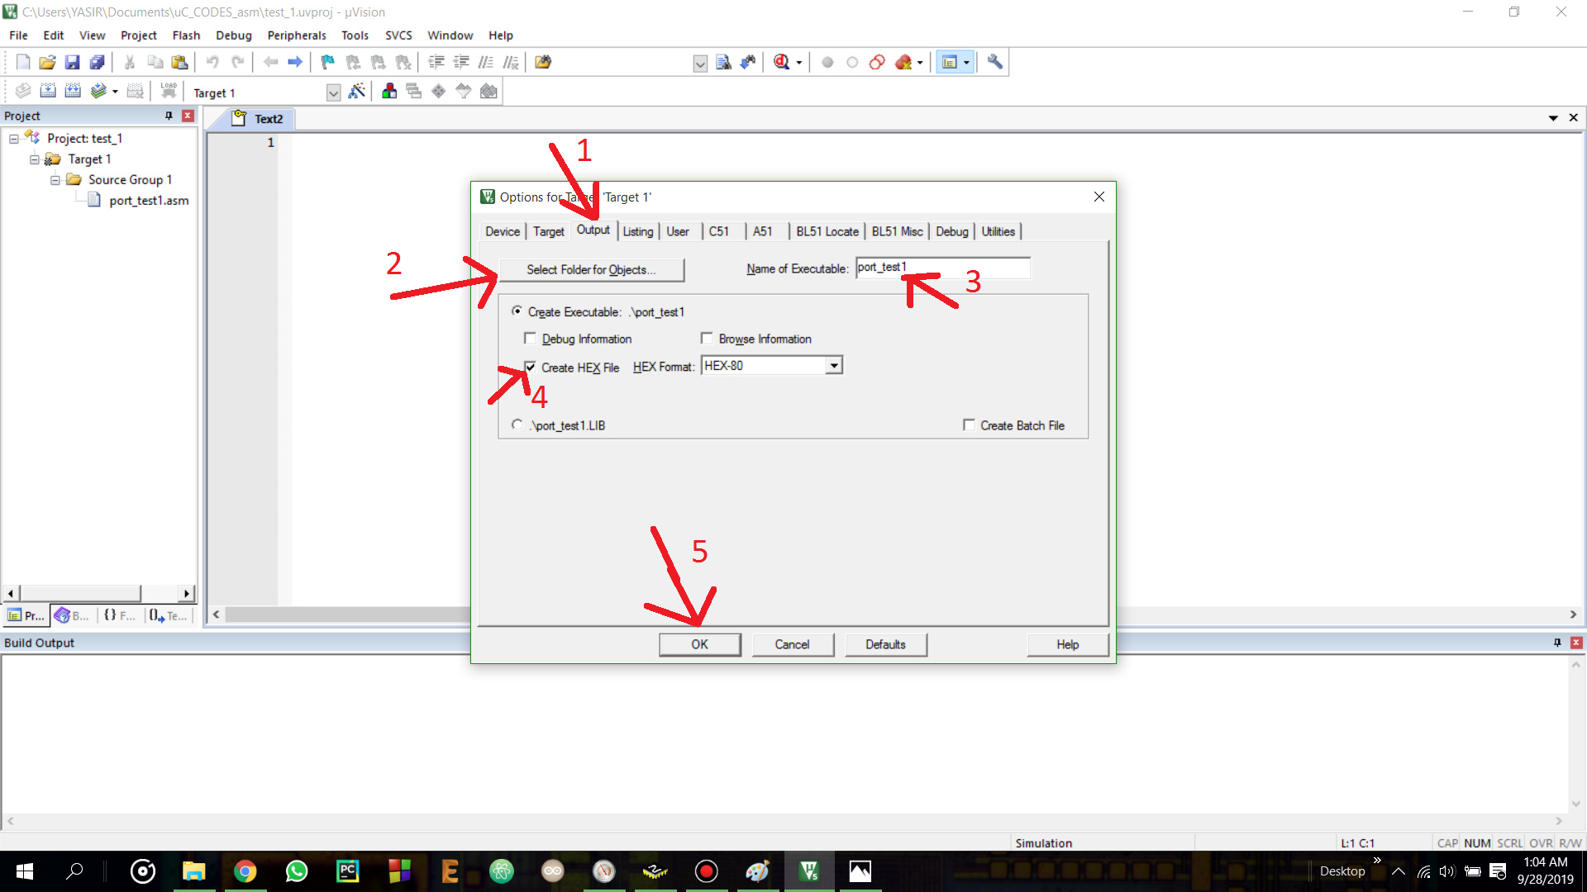Collapse the Source Group 1 tree node

coord(55,180)
